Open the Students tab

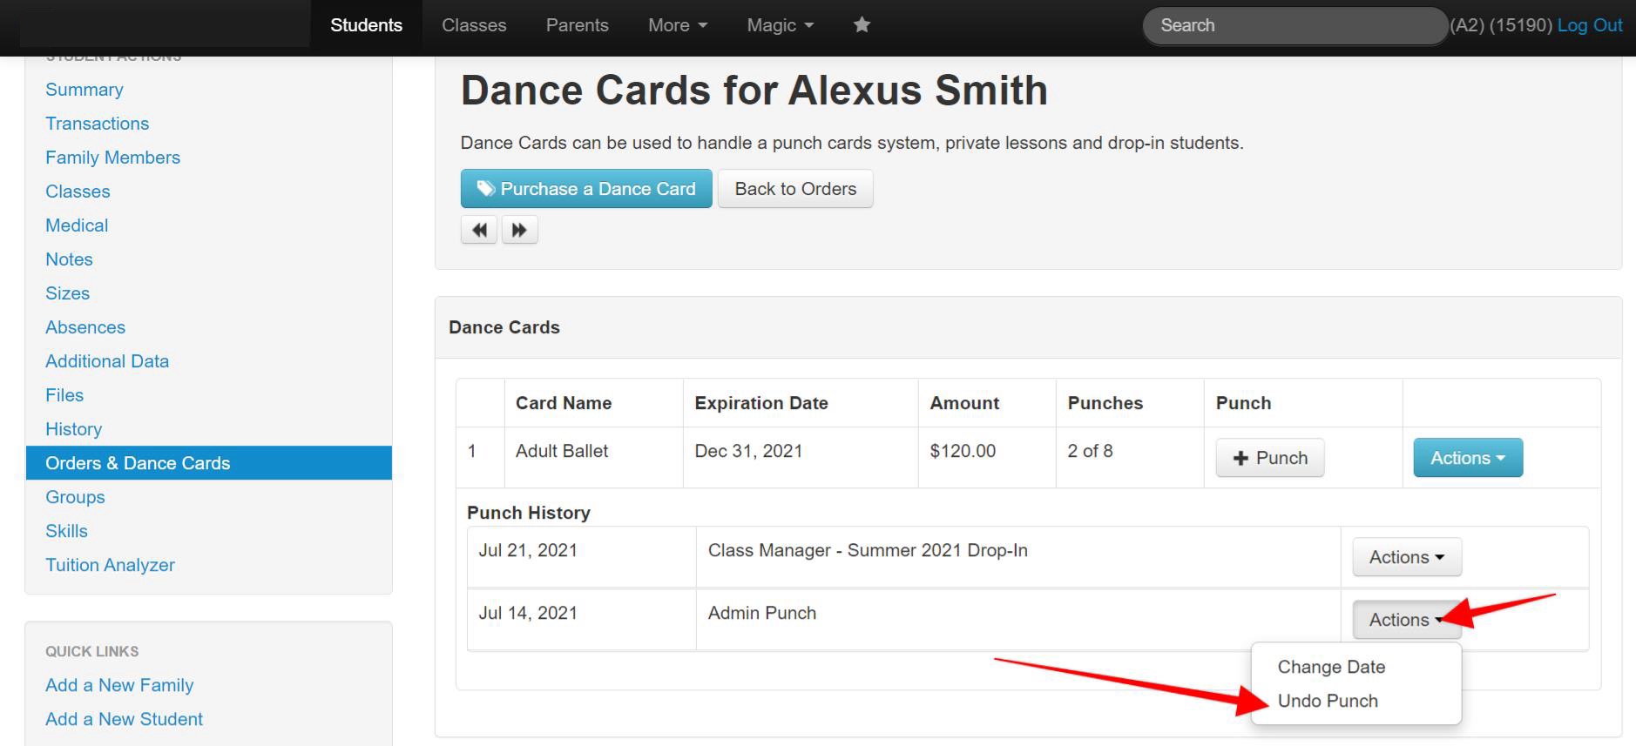tap(366, 25)
